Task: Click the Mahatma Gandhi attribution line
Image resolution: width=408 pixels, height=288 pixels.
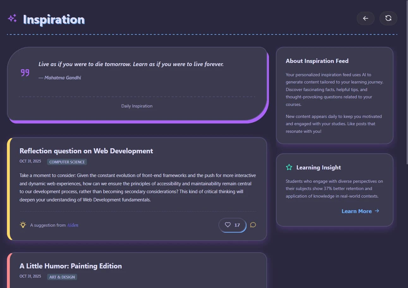Action: pyautogui.click(x=60, y=77)
